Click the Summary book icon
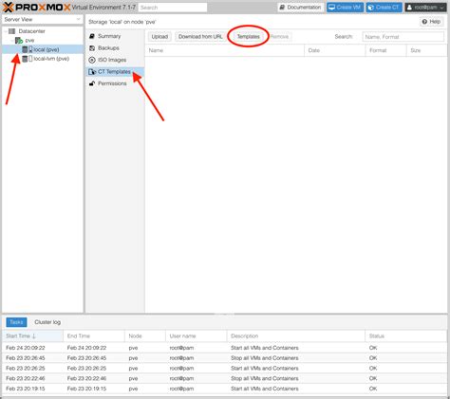This screenshot has width=450, height=399. pos(92,36)
